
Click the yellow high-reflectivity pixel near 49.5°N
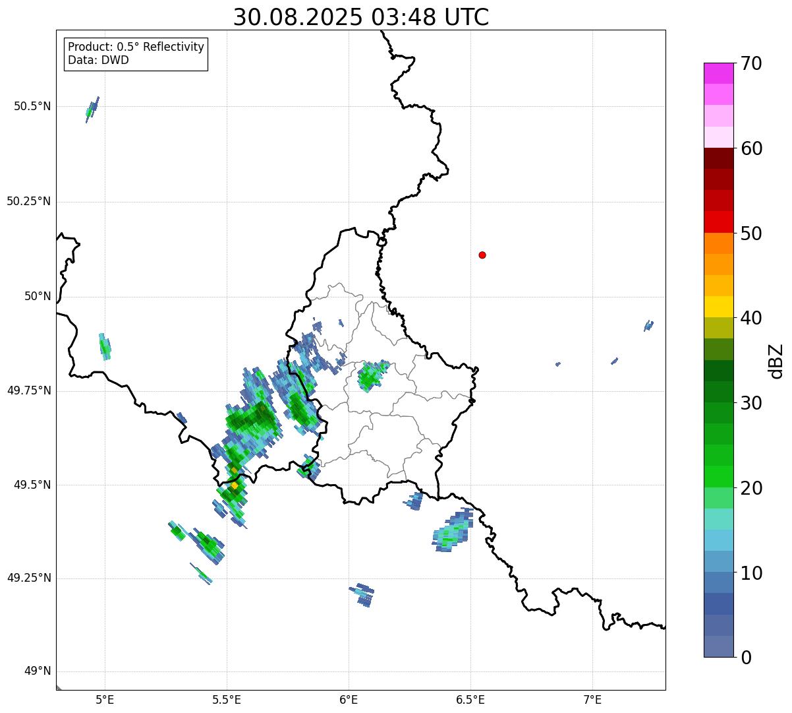[235, 485]
